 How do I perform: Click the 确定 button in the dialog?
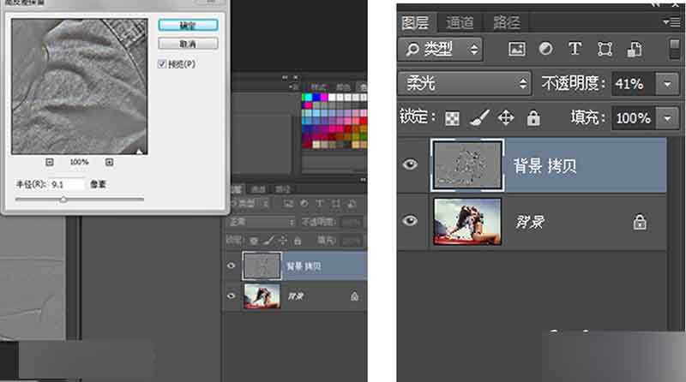coord(188,25)
